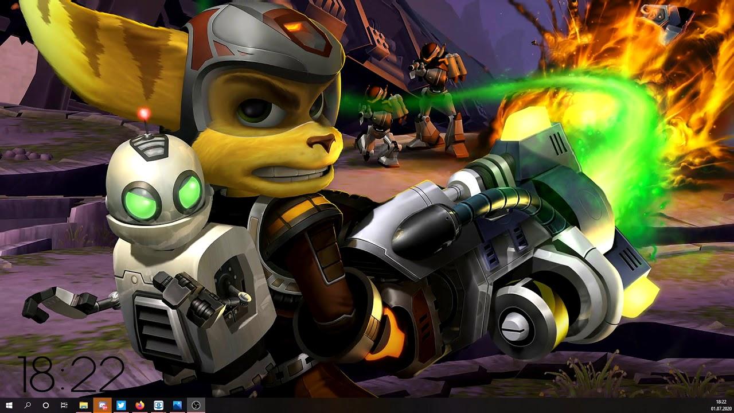Screen dimensions: 734x413
Task: Launch Firefox from the taskbar
Action: coord(140,406)
